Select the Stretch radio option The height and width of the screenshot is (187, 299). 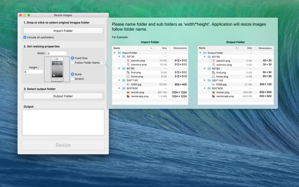pos(73,79)
